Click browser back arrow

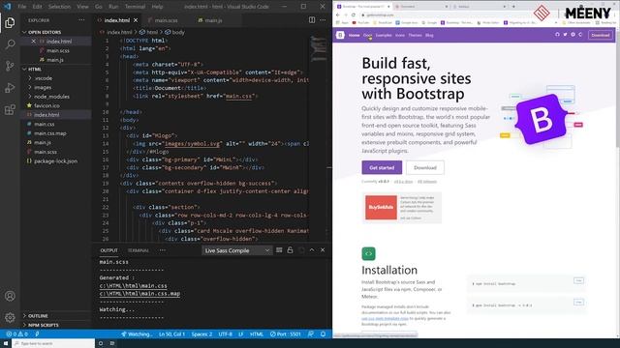point(338,15)
